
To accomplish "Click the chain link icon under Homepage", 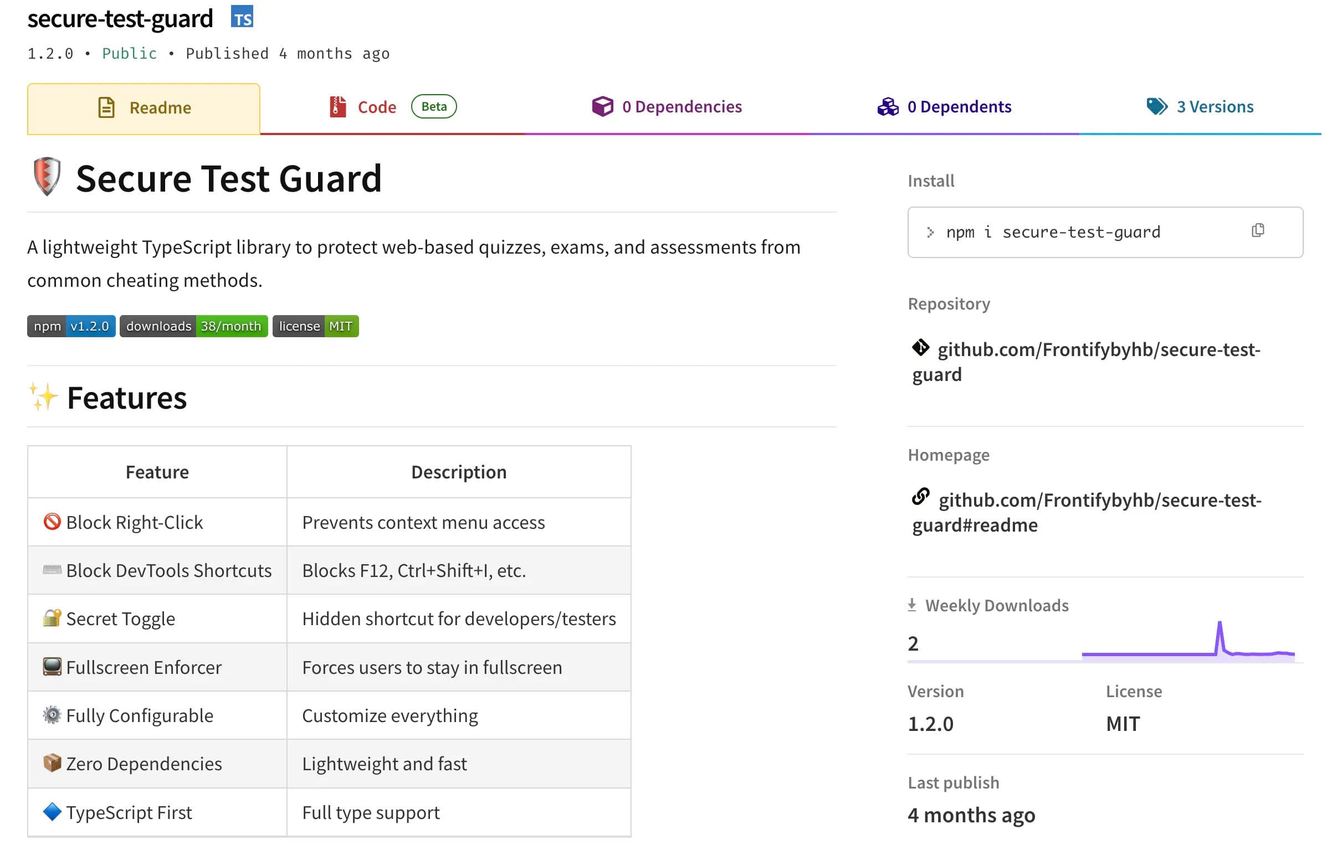I will pos(920,497).
